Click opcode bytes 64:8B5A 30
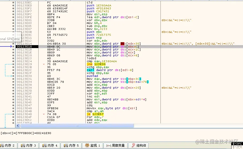Image resolution: width=243 pixels, height=149 pixels. 57,44
